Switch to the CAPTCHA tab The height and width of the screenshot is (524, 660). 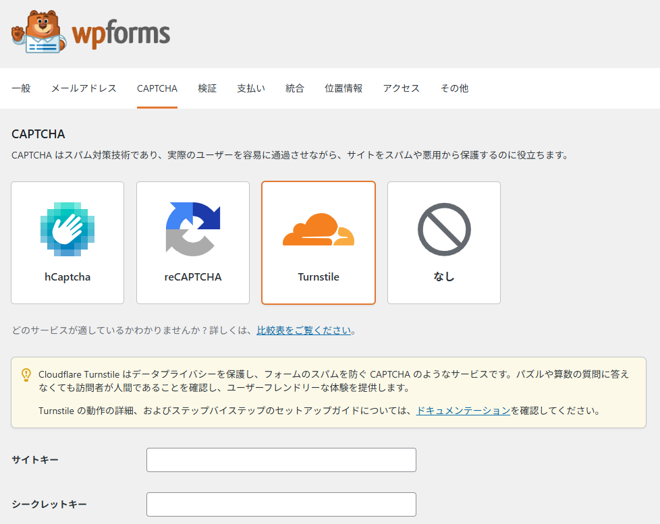pos(157,88)
